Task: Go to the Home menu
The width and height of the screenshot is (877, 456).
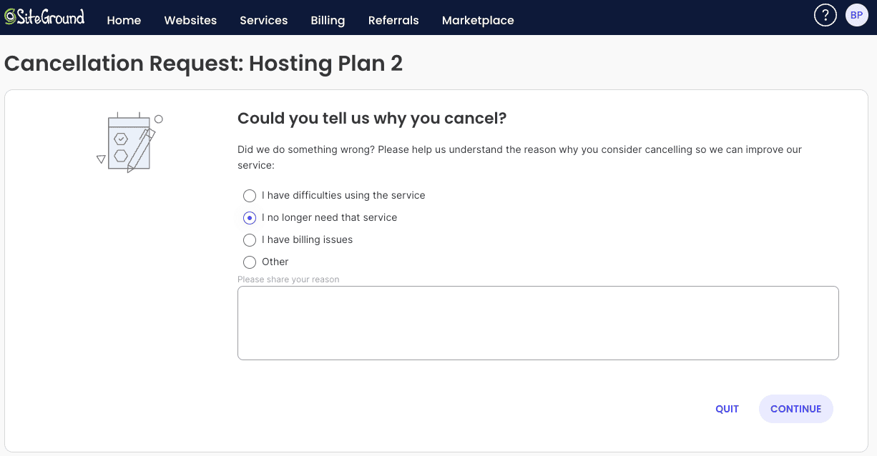Action: click(124, 20)
